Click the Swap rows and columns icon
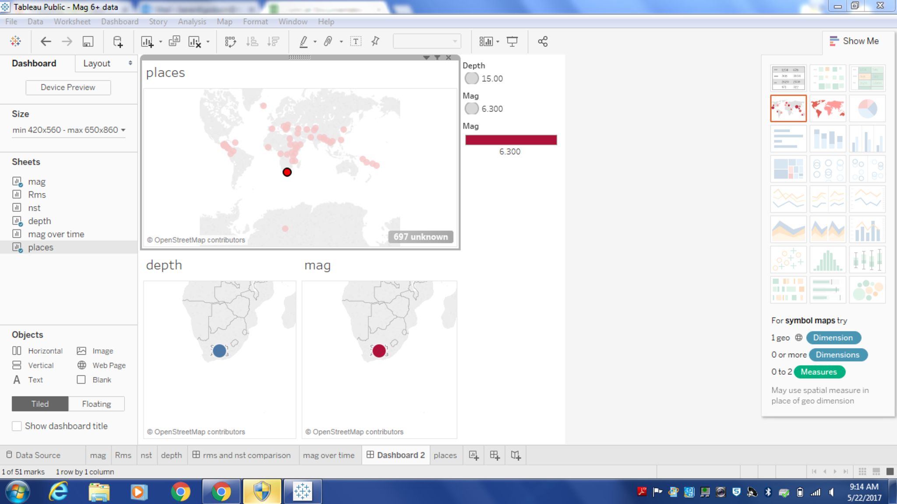This screenshot has height=504, width=897. click(x=230, y=42)
